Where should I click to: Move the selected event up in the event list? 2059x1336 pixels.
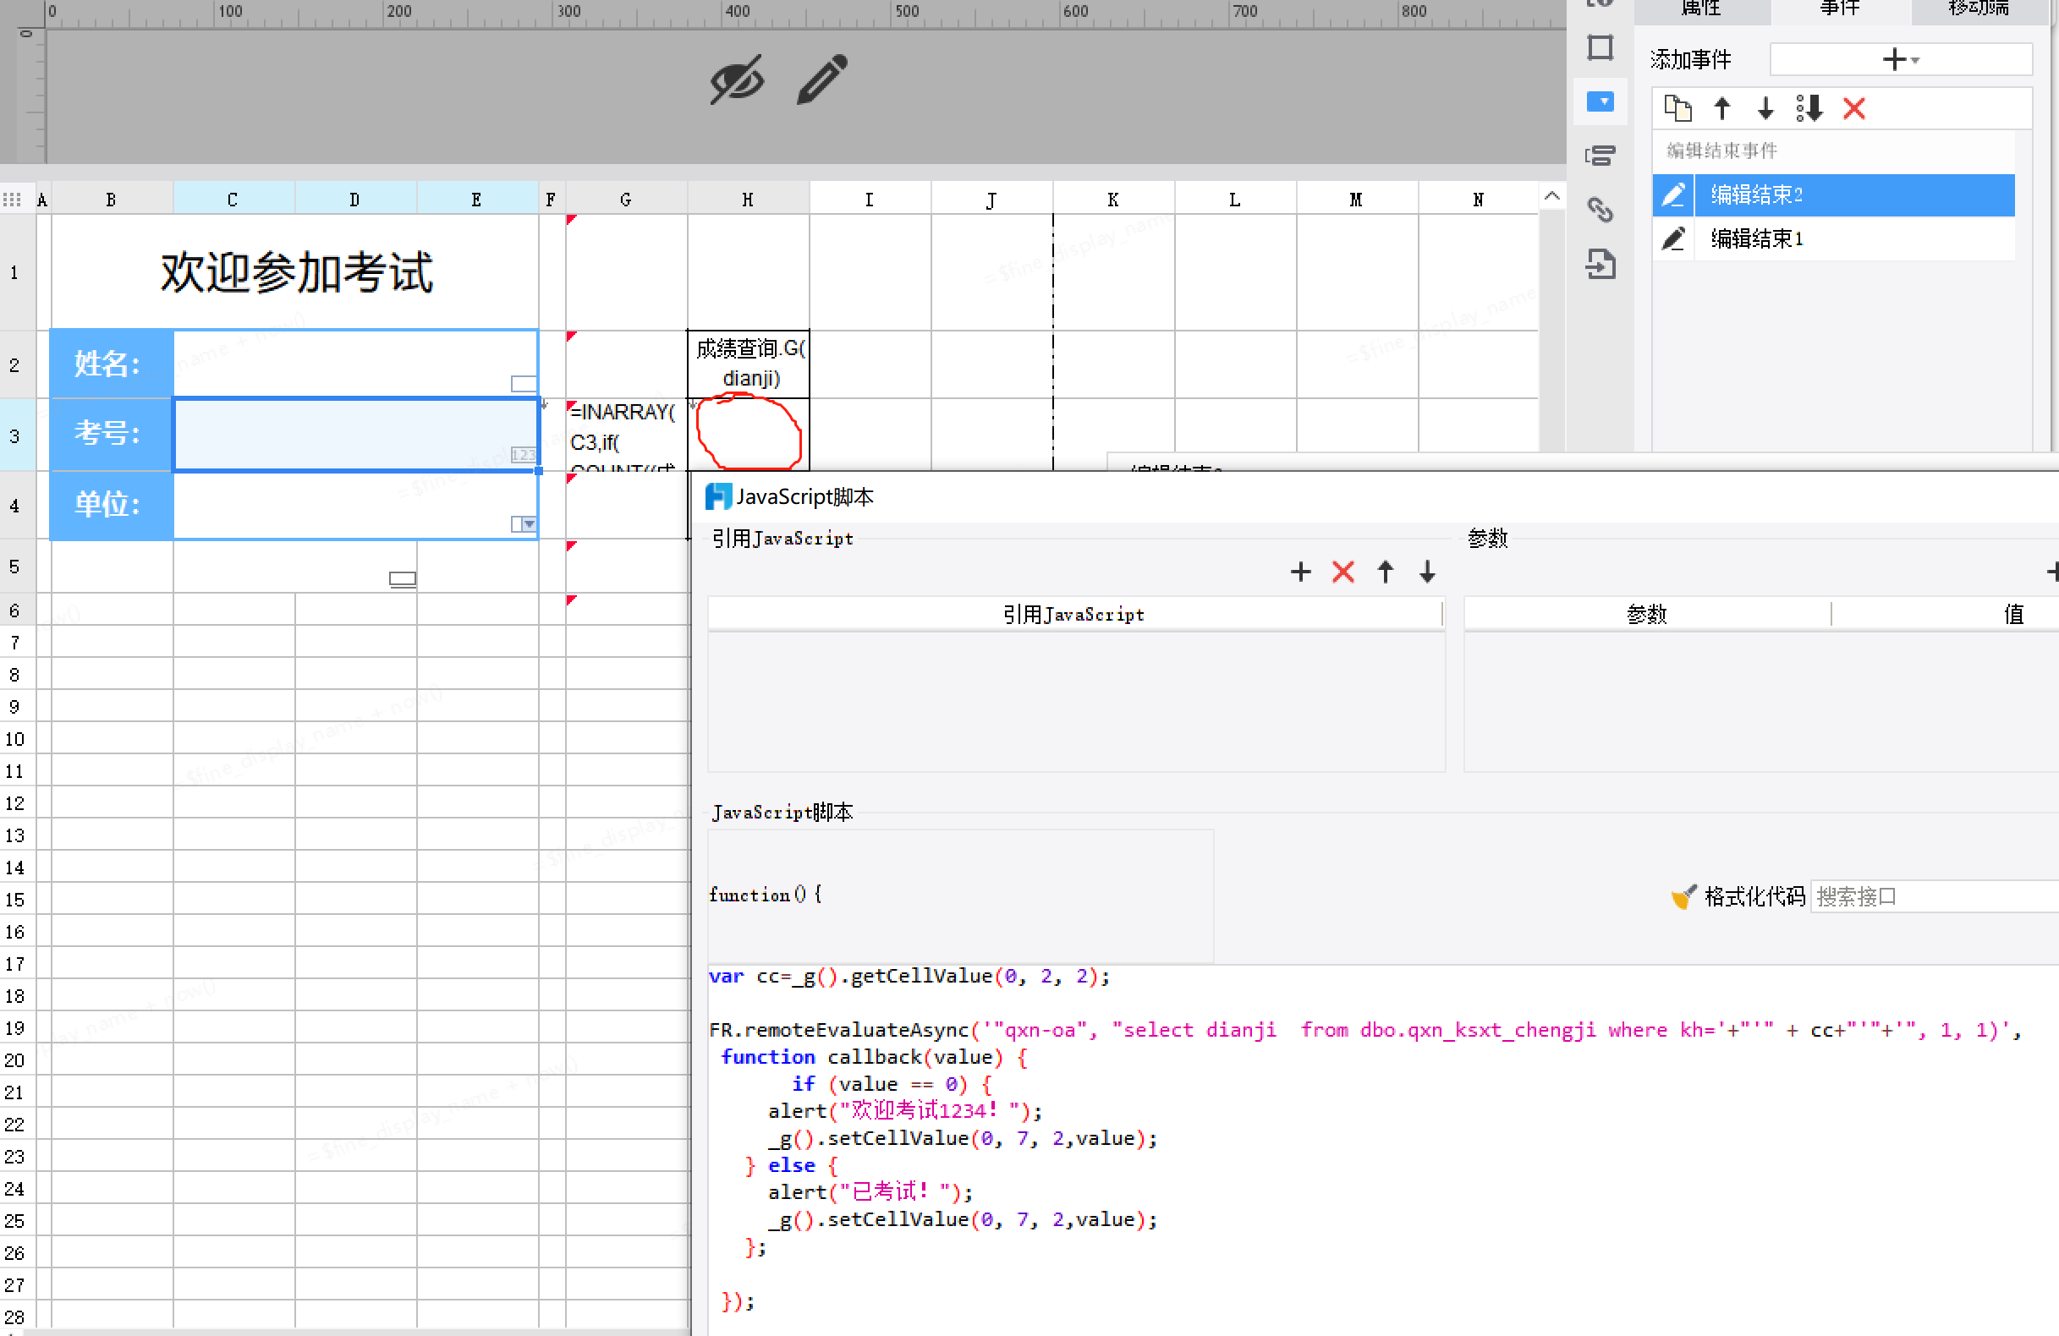pos(1721,109)
